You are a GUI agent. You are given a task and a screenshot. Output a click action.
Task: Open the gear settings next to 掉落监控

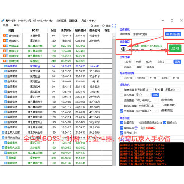click(136, 128)
